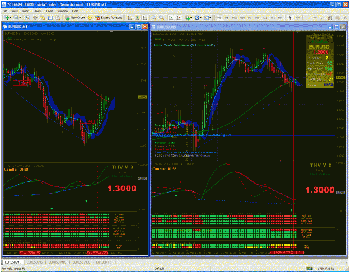Show the Navigator panel icon
Screen dimensions: 350x272
pos(43,17)
